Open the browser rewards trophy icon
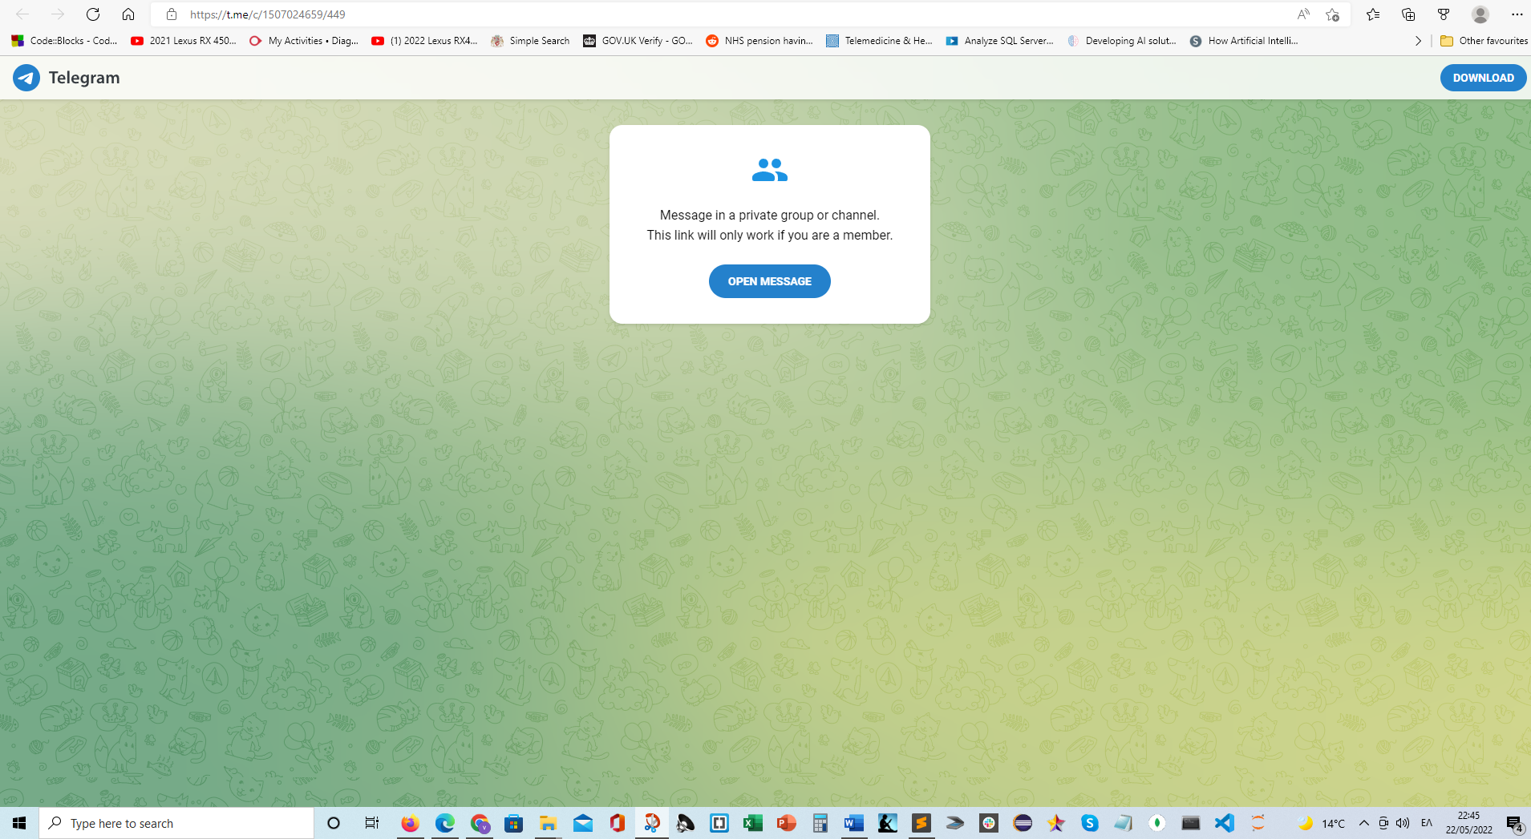The height and width of the screenshot is (839, 1531). coord(1444,14)
